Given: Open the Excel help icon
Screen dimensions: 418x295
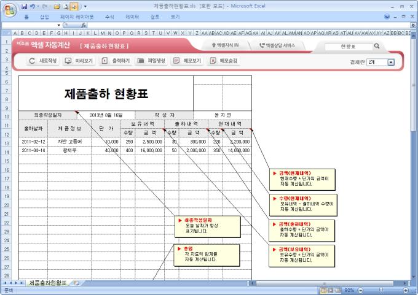Looking at the screenshot, I should [x=387, y=17].
